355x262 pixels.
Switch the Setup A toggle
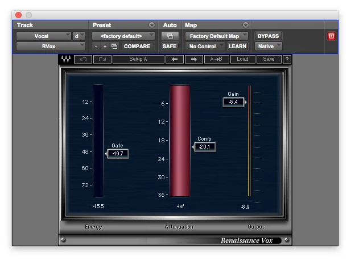coord(138,60)
